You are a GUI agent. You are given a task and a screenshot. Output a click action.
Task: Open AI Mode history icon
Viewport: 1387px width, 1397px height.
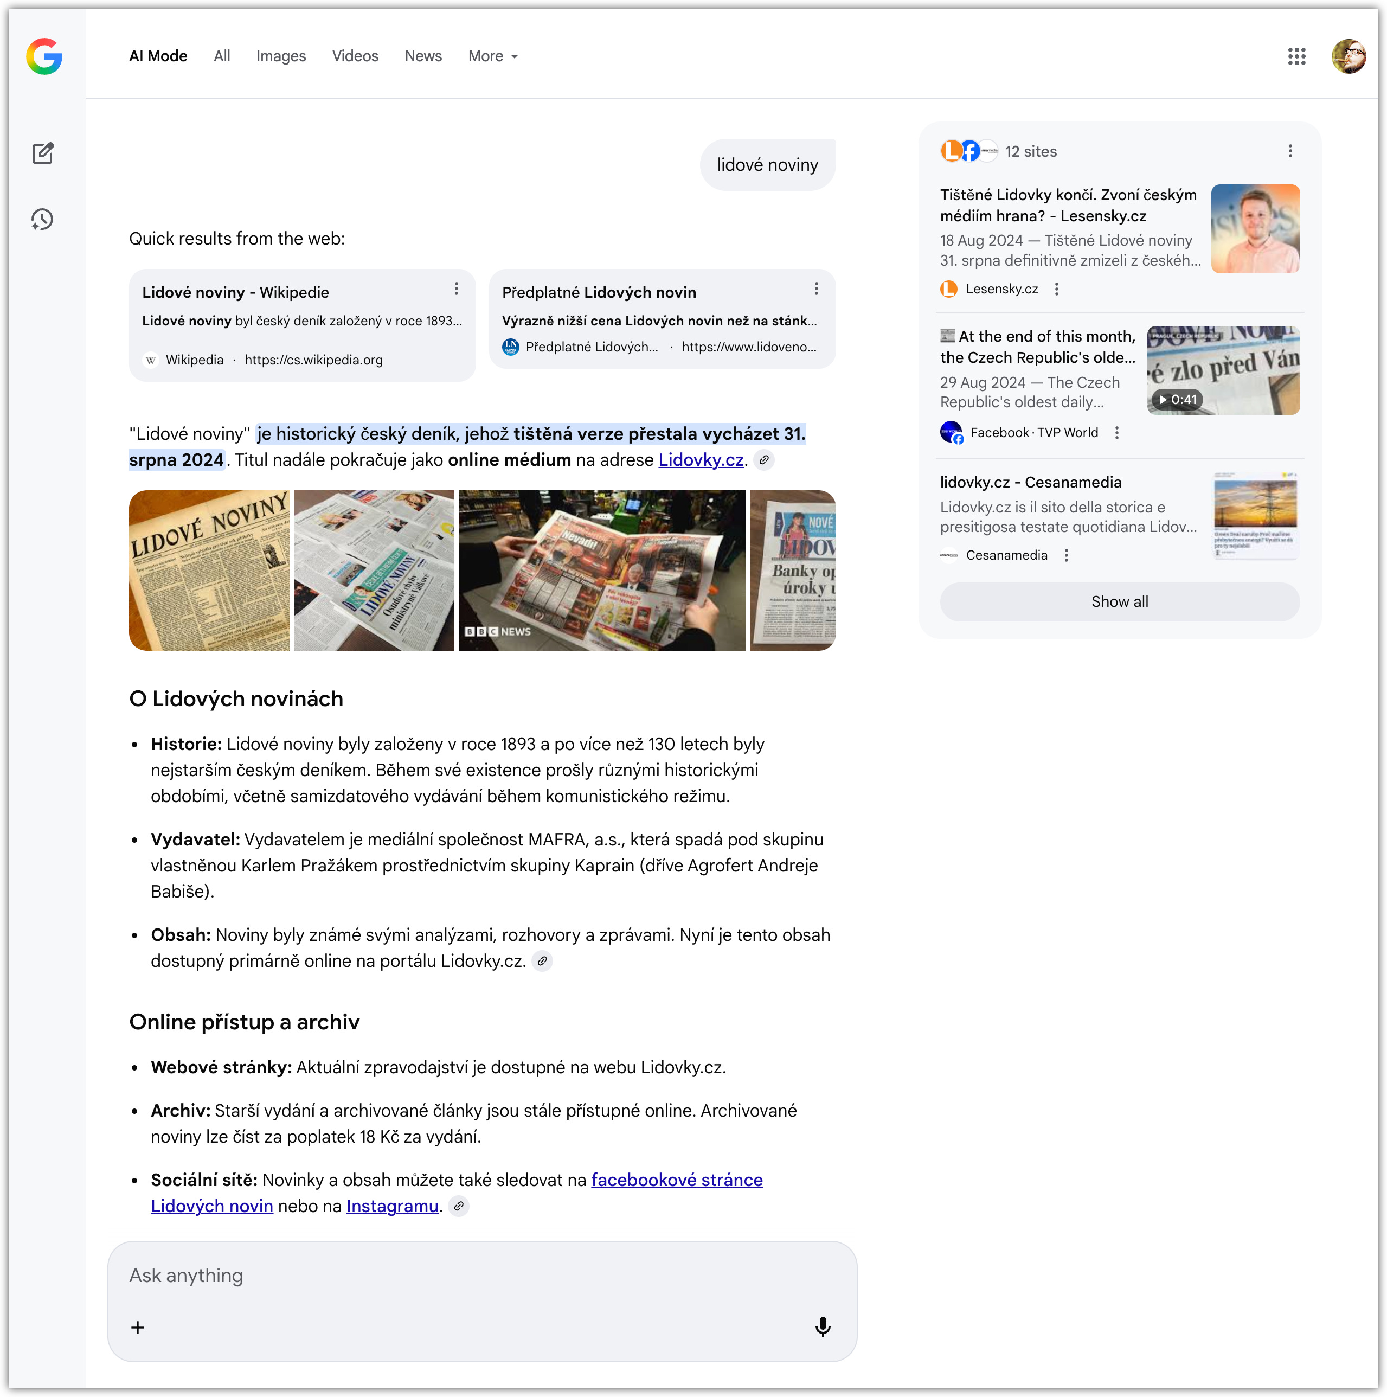pyautogui.click(x=43, y=220)
